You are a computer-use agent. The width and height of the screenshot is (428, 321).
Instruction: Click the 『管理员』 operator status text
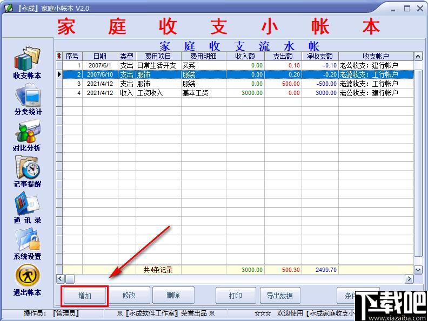click(x=66, y=313)
